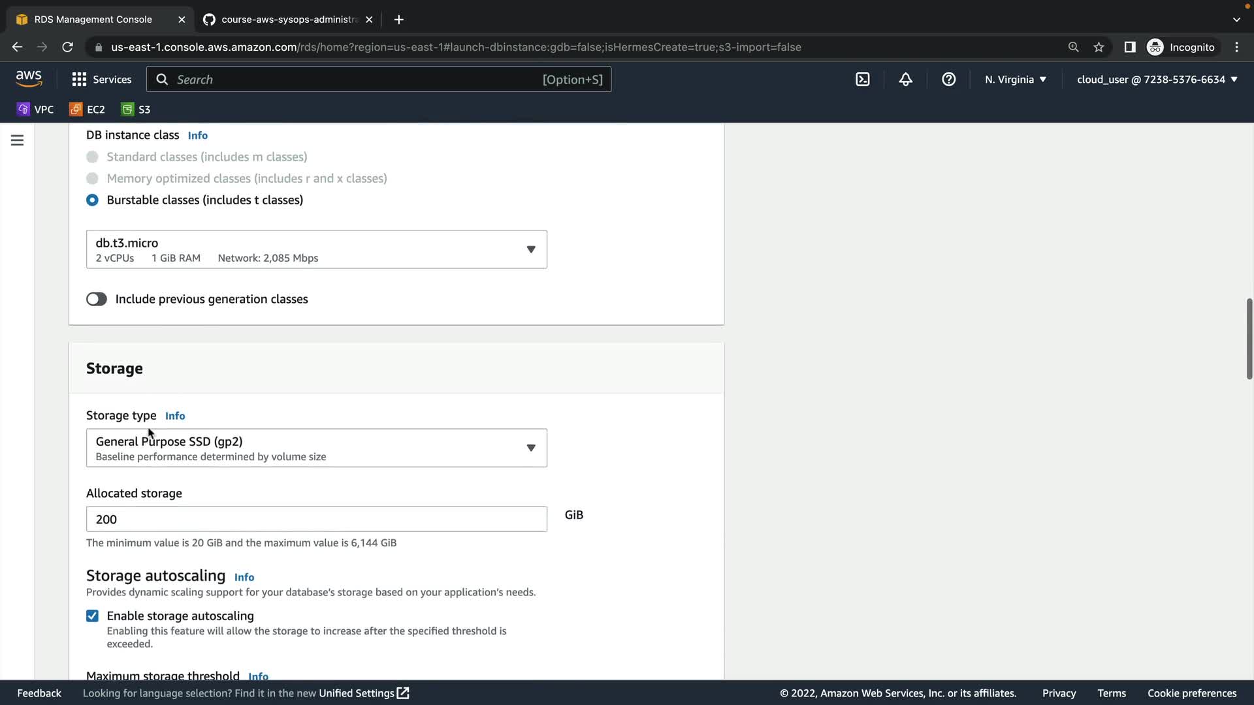Bookmark this page with star icon

click(x=1099, y=47)
